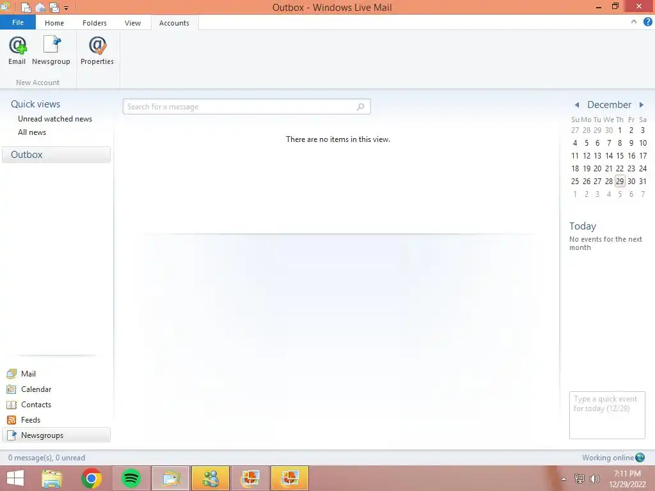
Task: Click the quick event entry box
Action: point(607,415)
